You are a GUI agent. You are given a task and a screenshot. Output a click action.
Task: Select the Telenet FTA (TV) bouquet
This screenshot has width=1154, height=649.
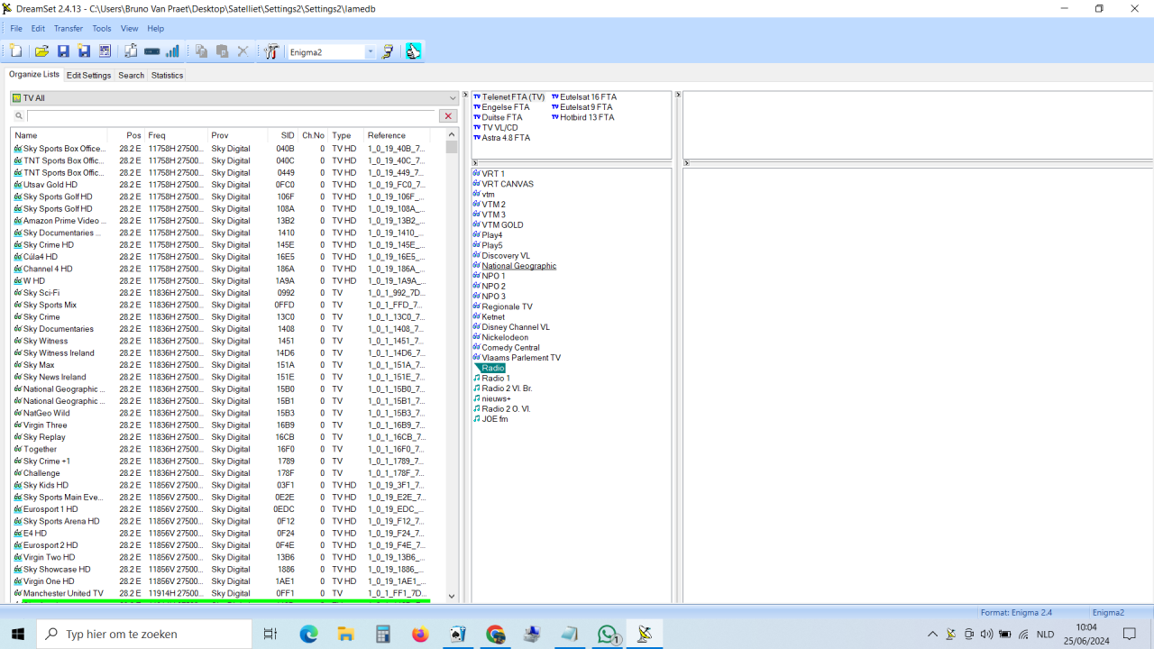513,97
